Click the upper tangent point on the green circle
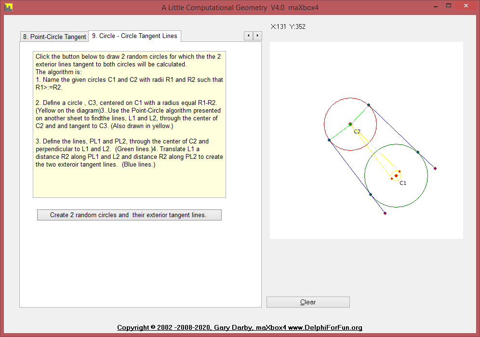The height and width of the screenshot is (337, 480). 418,152
